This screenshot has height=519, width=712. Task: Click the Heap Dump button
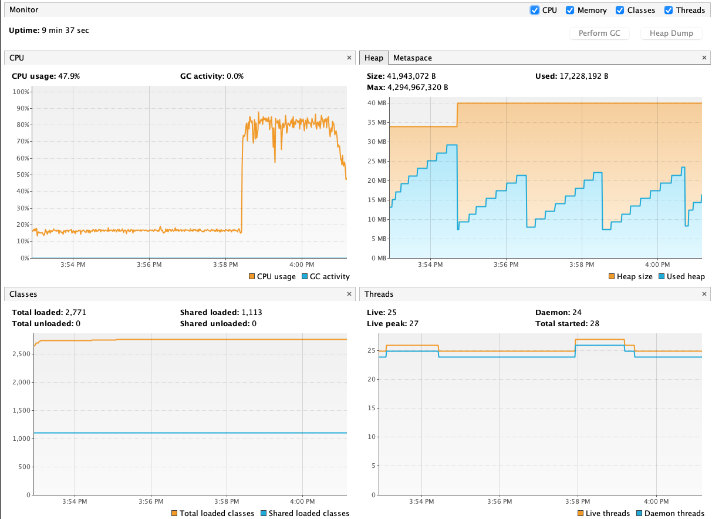[671, 34]
